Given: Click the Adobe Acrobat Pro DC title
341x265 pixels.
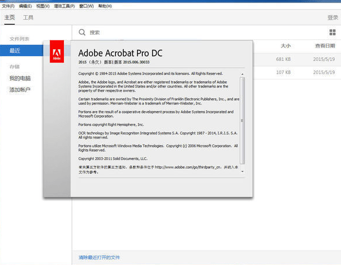Looking at the screenshot, I should click(120, 53).
